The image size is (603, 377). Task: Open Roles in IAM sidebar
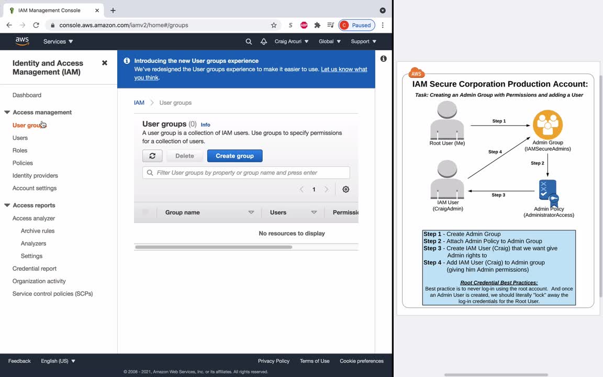click(x=19, y=150)
